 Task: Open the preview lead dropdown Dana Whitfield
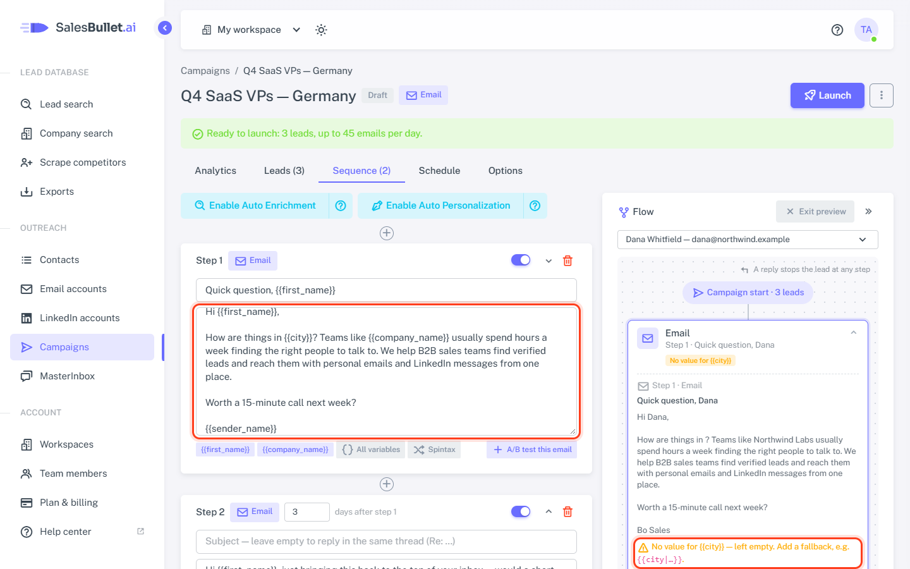[x=748, y=240]
